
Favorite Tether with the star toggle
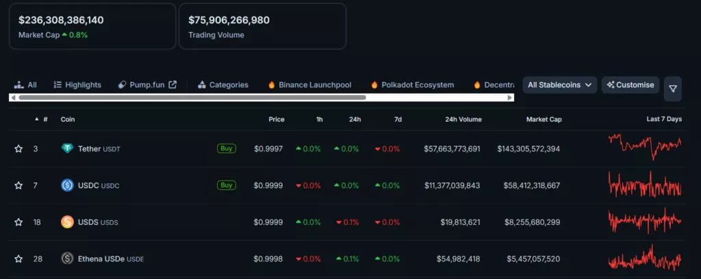tap(18, 148)
